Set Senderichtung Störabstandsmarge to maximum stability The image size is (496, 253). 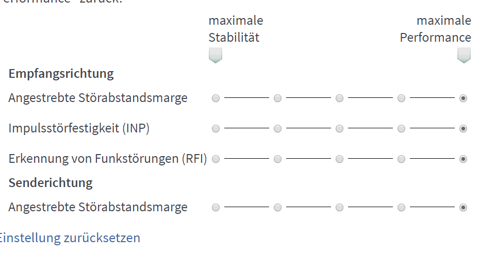click(x=216, y=207)
